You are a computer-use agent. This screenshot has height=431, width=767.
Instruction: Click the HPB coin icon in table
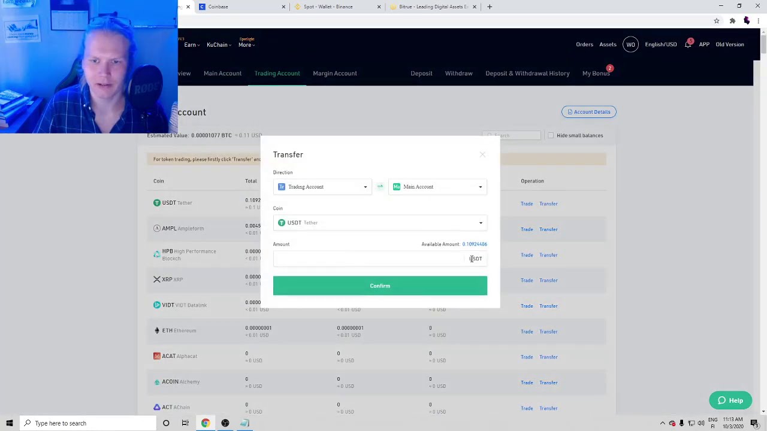click(157, 254)
